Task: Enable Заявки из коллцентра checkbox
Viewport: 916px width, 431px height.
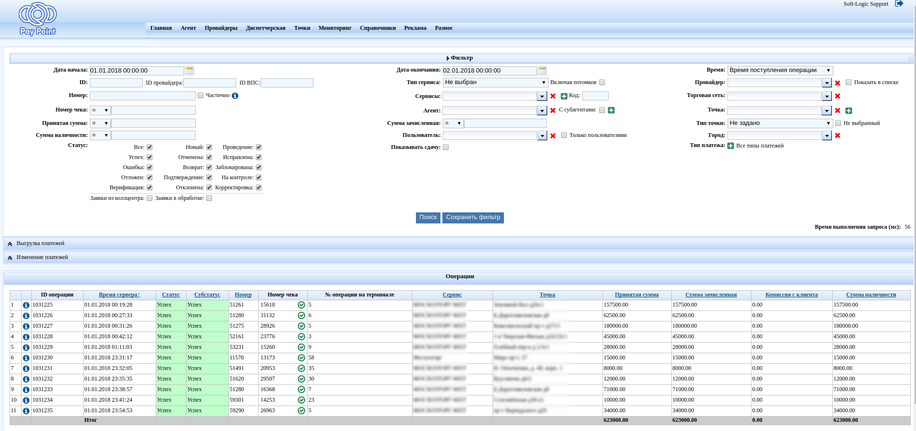Action: tap(150, 198)
